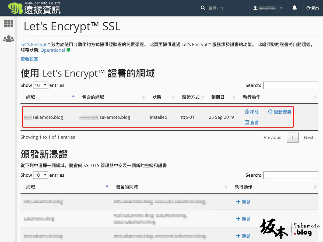Open the user account dropdown menu
Screen dimensions: 323x242
coord(268,8)
